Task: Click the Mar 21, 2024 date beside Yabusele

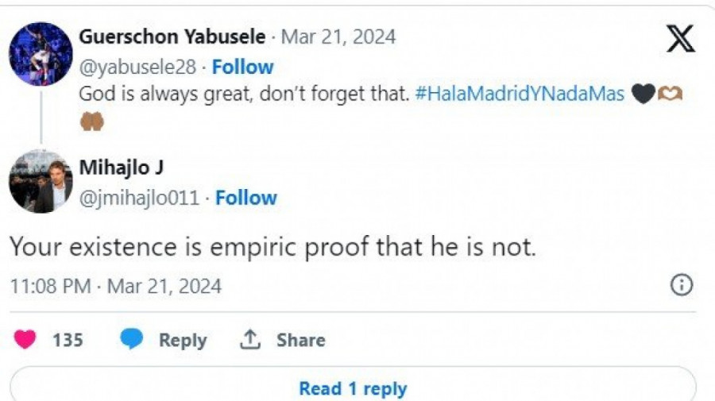Action: (338, 37)
